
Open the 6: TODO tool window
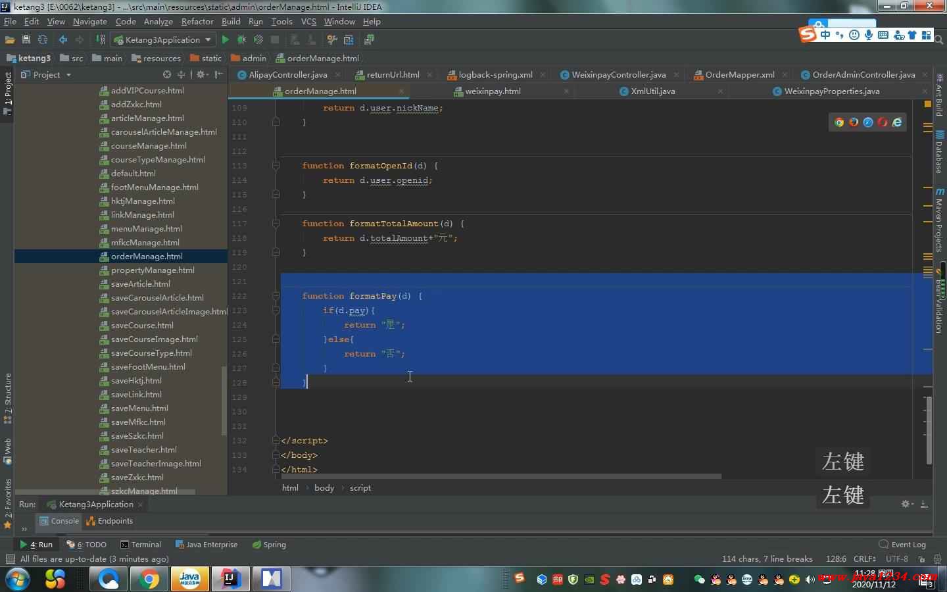click(x=86, y=545)
